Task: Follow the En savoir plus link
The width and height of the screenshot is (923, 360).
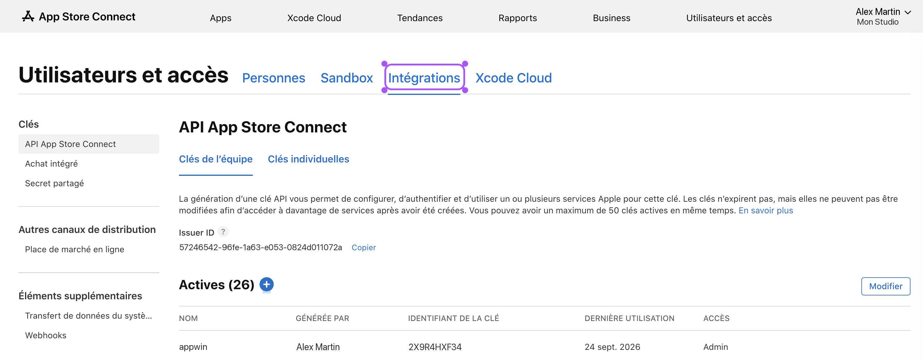Action: pyautogui.click(x=766, y=211)
